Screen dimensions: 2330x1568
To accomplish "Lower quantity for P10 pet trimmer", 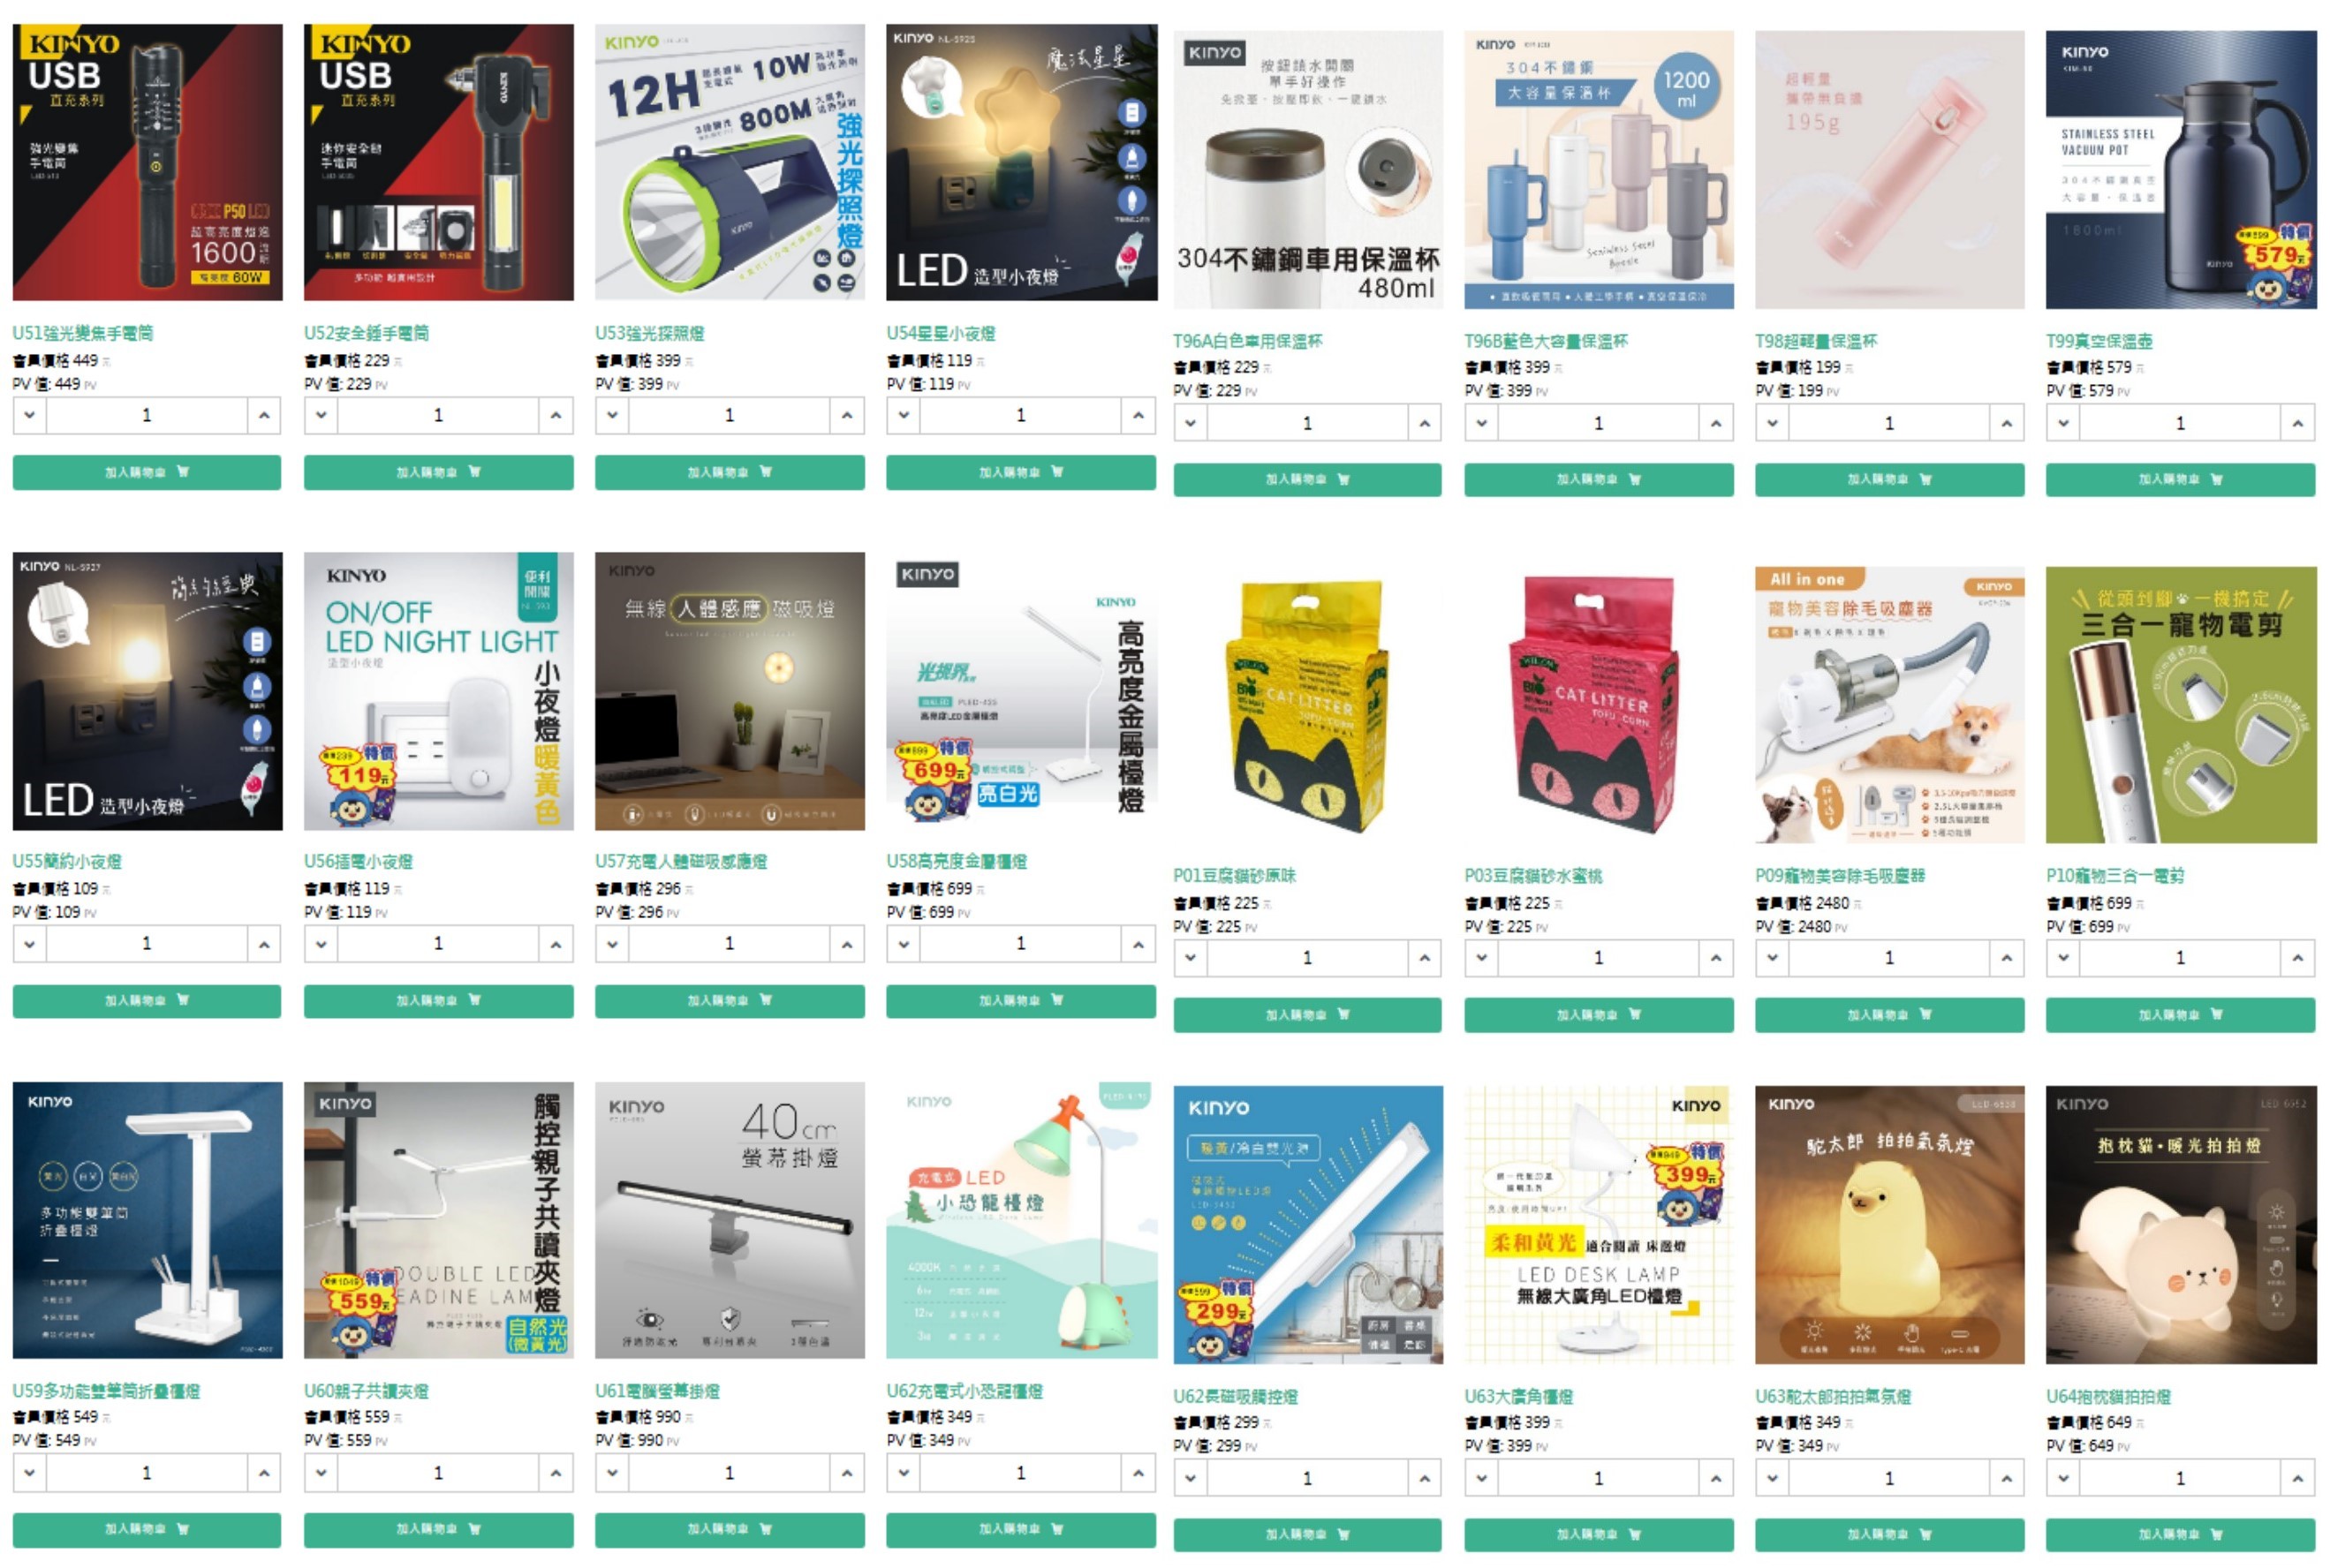I will point(2063,958).
